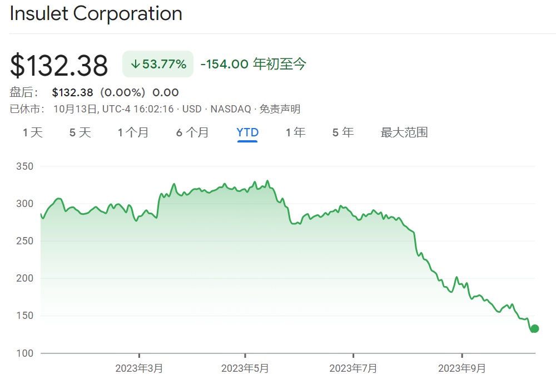
Task: Click the 2023年5月 axis marker
Action: (245, 368)
